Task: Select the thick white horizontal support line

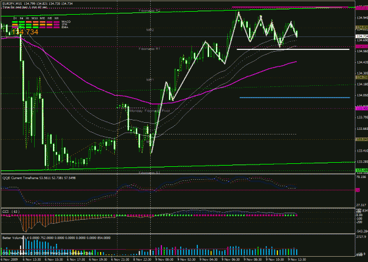Action: click(293, 49)
